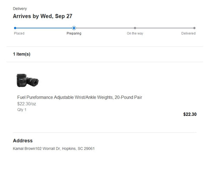Open the ankle weights product thumbnail
This screenshot has height=169, width=216.
(28, 80)
